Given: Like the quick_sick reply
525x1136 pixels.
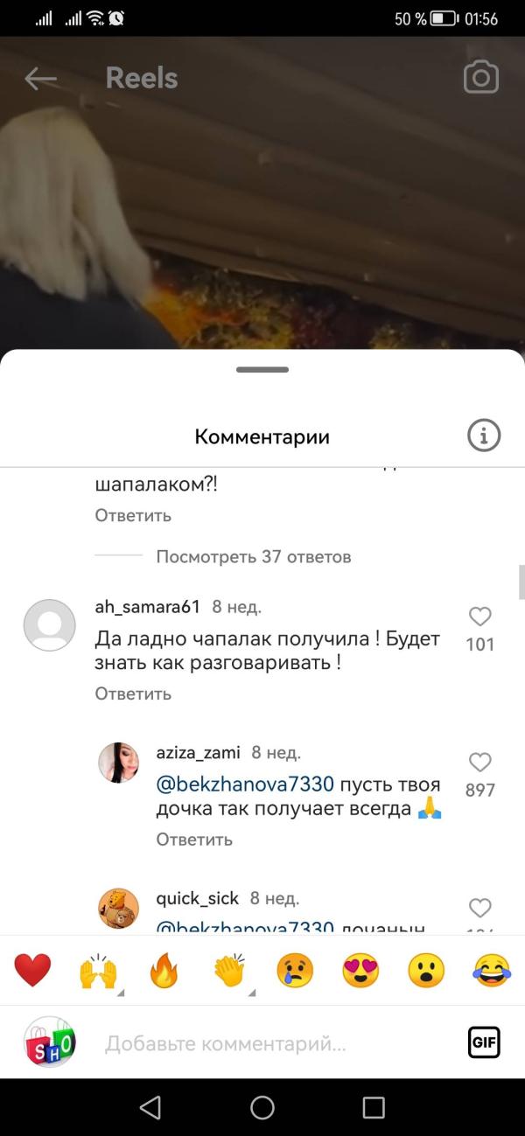Looking at the screenshot, I should pos(480,907).
